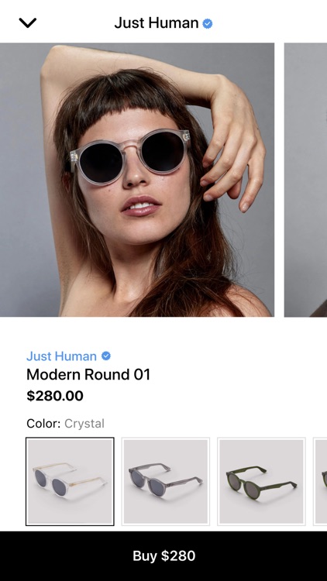Tap the Color: label text
The width and height of the screenshot is (327, 581).
43,423
